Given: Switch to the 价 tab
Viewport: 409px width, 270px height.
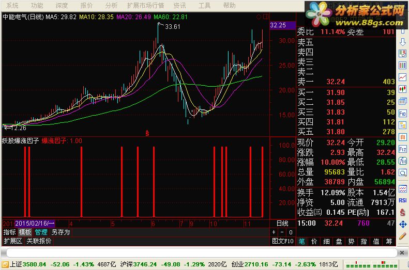Looking at the screenshot, I should pos(314,242).
